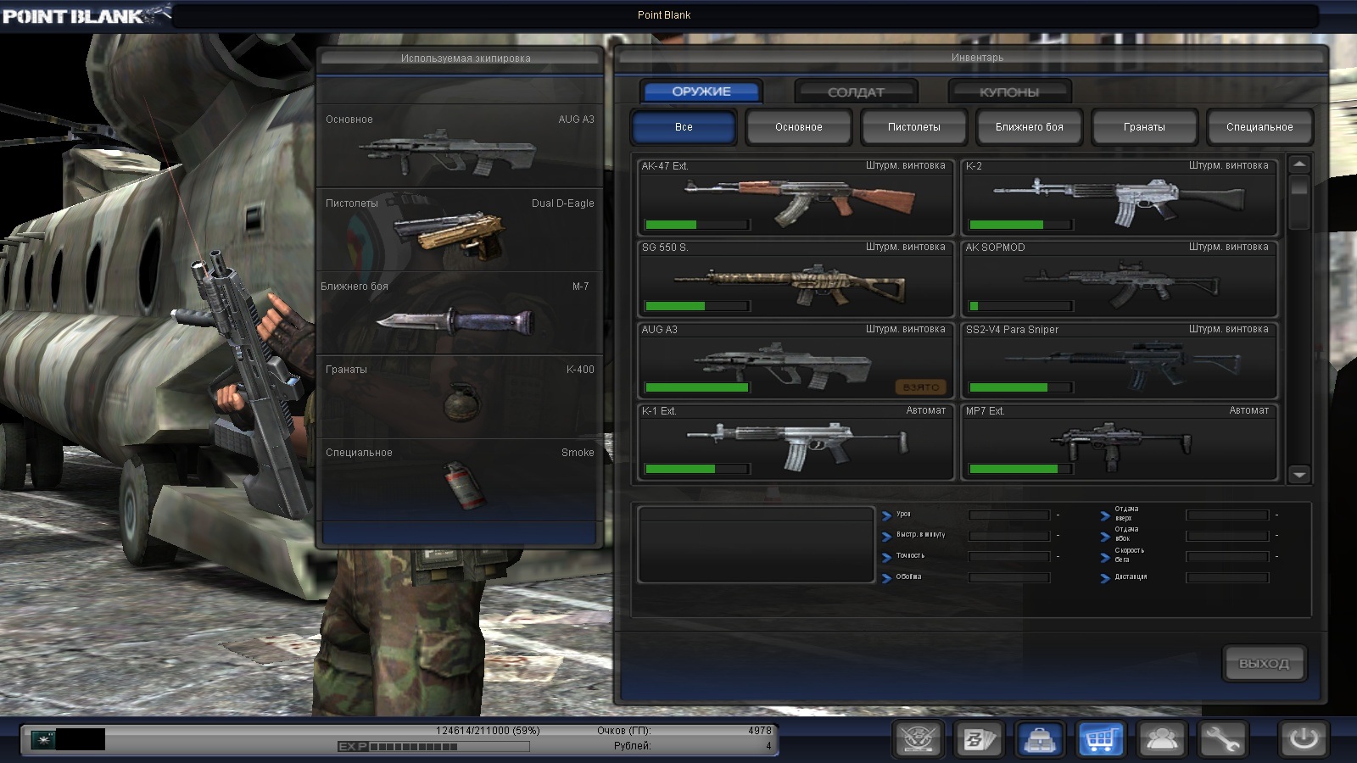
Task: Open settings with the wrench icon
Action: point(1222,739)
